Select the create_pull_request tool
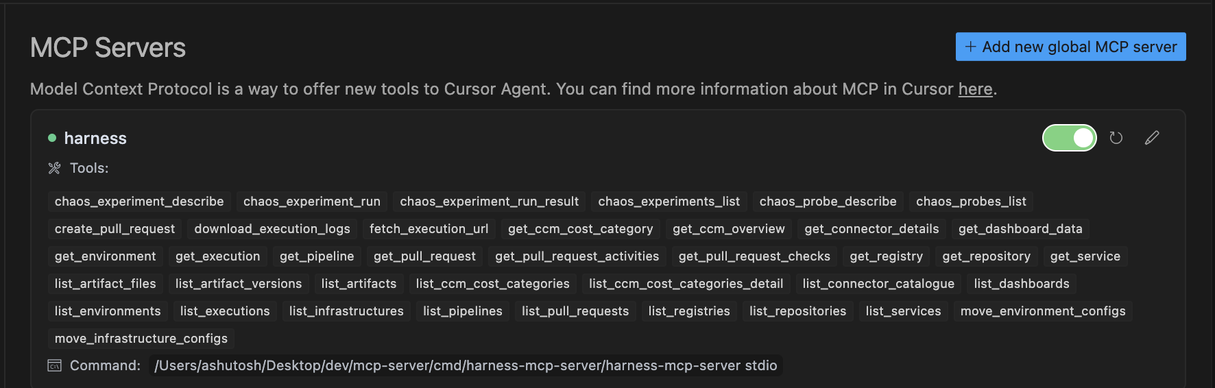1215x388 pixels. 115,229
